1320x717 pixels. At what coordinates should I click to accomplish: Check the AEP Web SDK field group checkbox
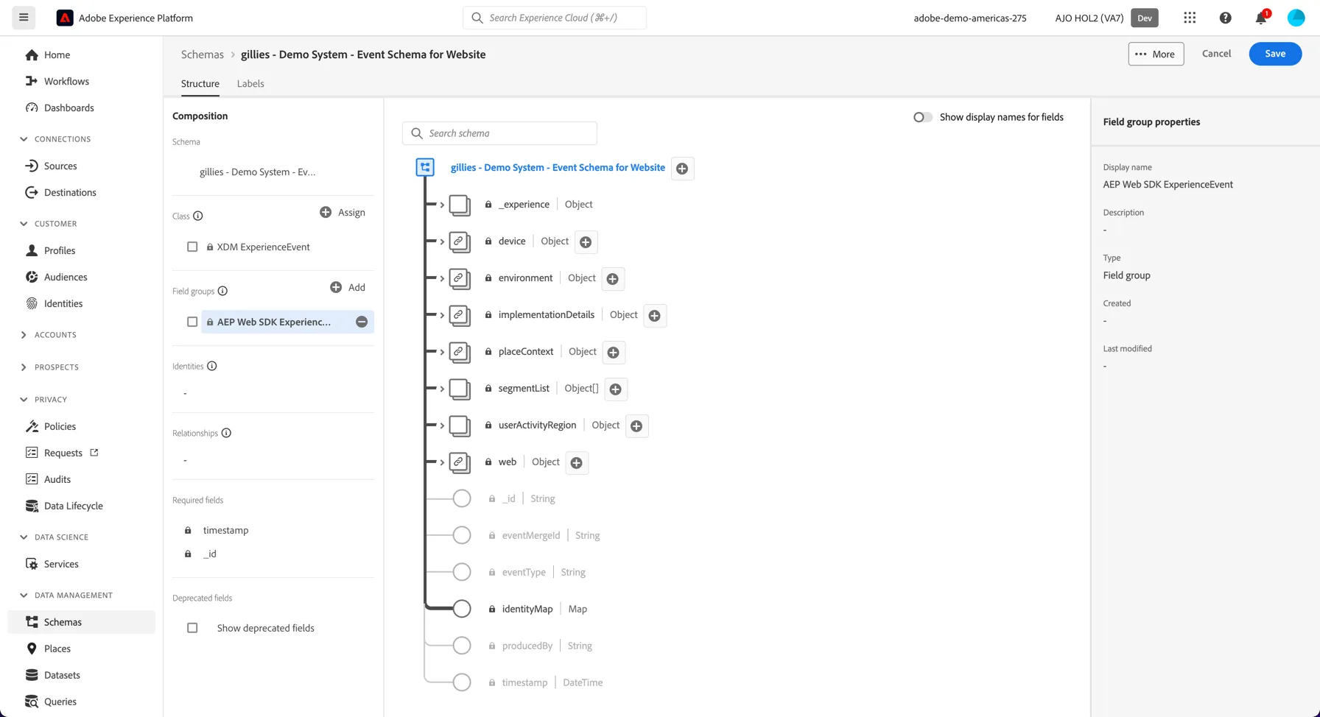point(192,322)
